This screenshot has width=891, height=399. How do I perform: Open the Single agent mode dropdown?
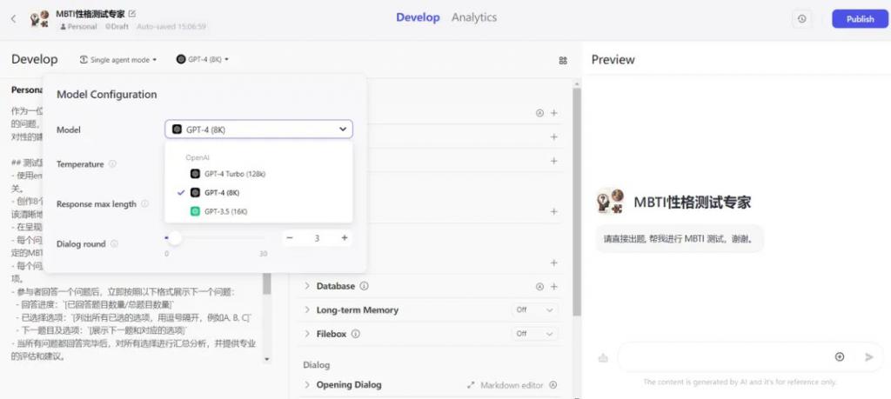tap(118, 60)
